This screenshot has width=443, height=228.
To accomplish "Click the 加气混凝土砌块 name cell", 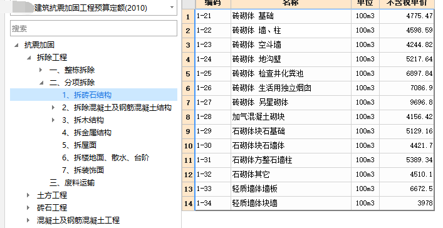I will click(x=291, y=117).
